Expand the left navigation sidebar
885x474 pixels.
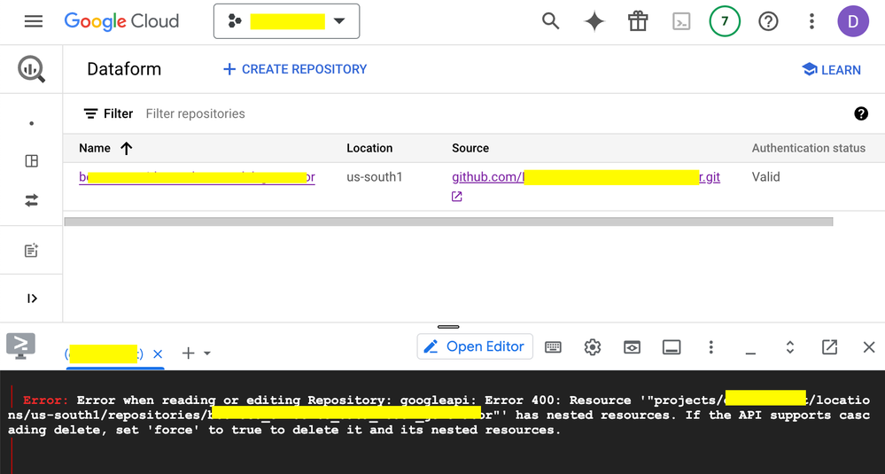point(32,299)
